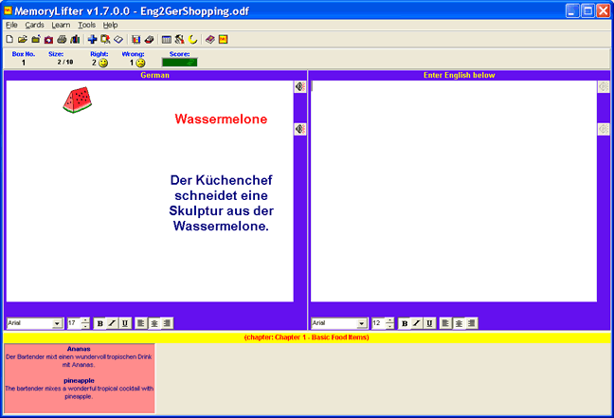Toggle bold in English panel formatting bar
This screenshot has width=614, height=418.
[x=405, y=323]
